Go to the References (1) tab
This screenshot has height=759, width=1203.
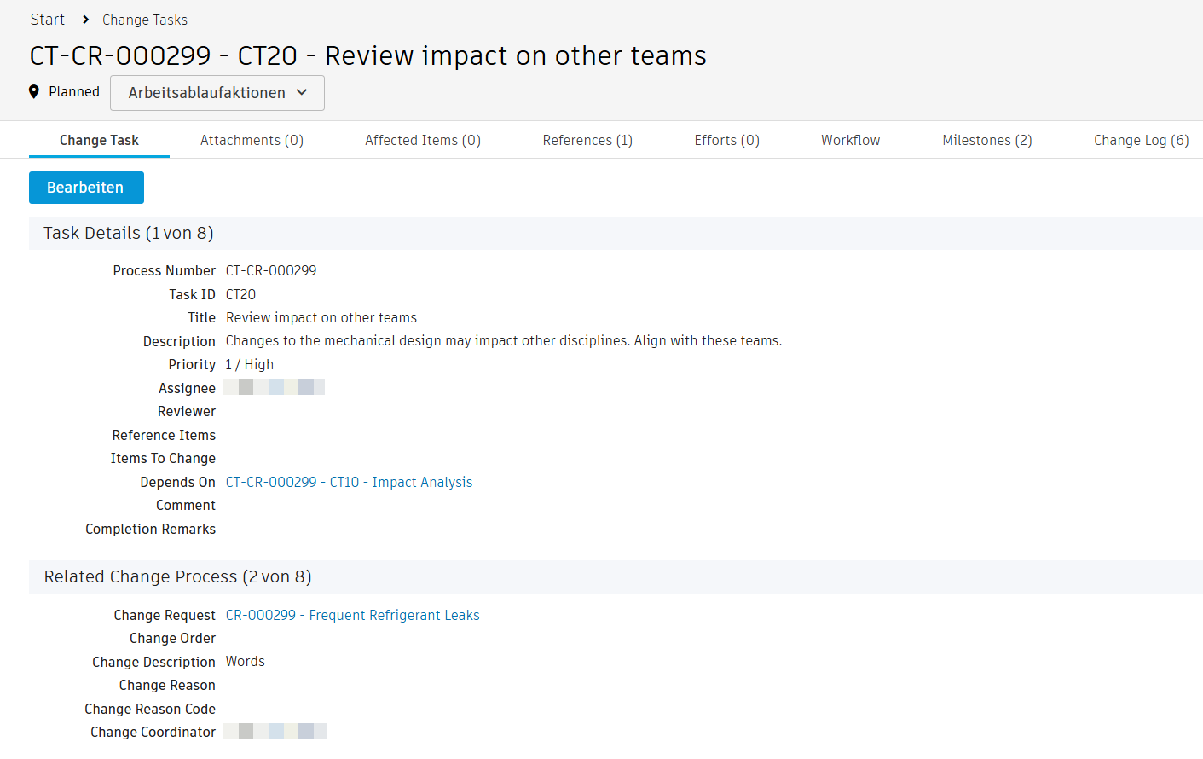587,141
